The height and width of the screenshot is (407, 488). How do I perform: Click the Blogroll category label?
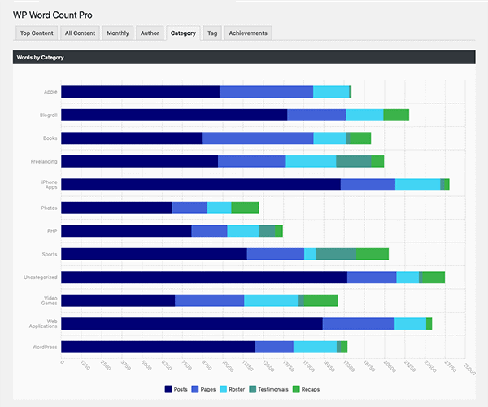(x=49, y=116)
